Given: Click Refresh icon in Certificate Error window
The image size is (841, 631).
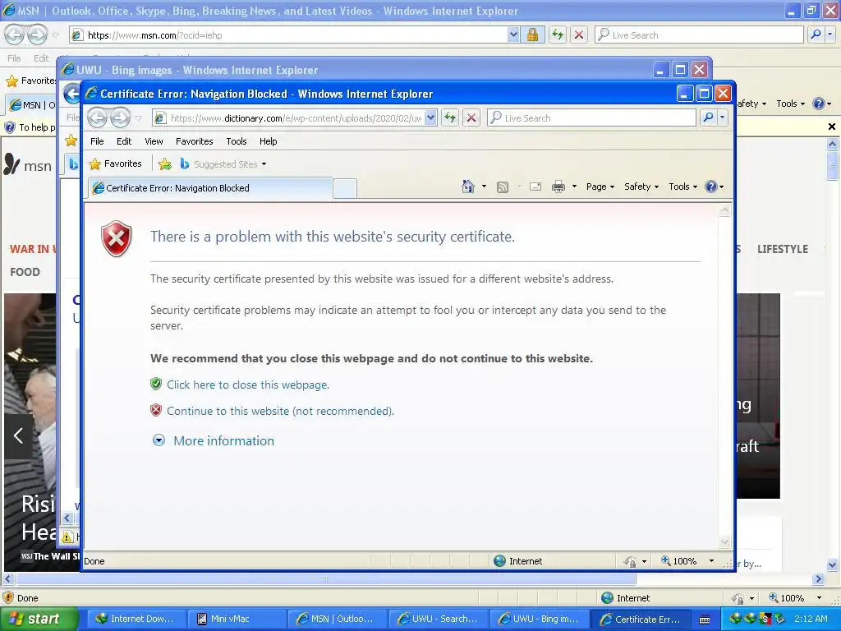Looking at the screenshot, I should coord(451,117).
